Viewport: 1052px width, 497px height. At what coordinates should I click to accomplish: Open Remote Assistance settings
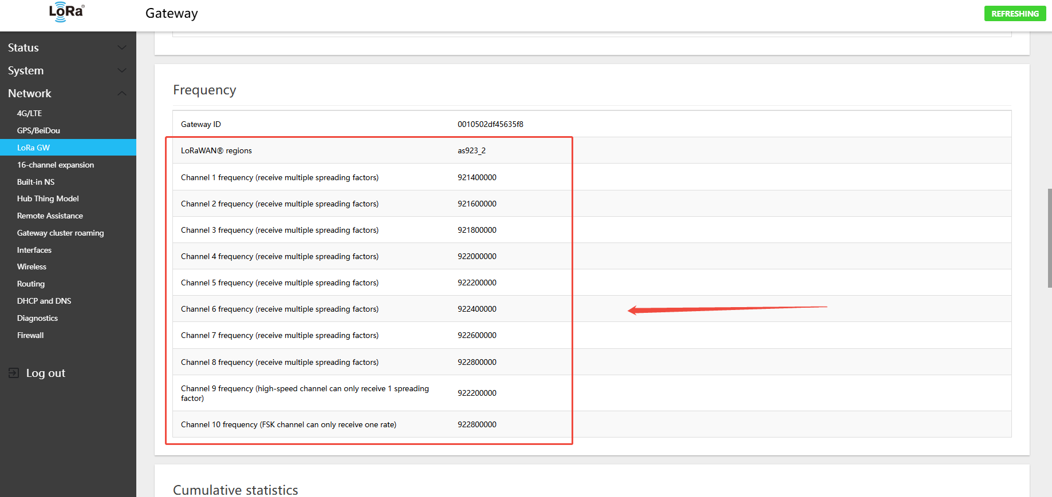click(50, 216)
